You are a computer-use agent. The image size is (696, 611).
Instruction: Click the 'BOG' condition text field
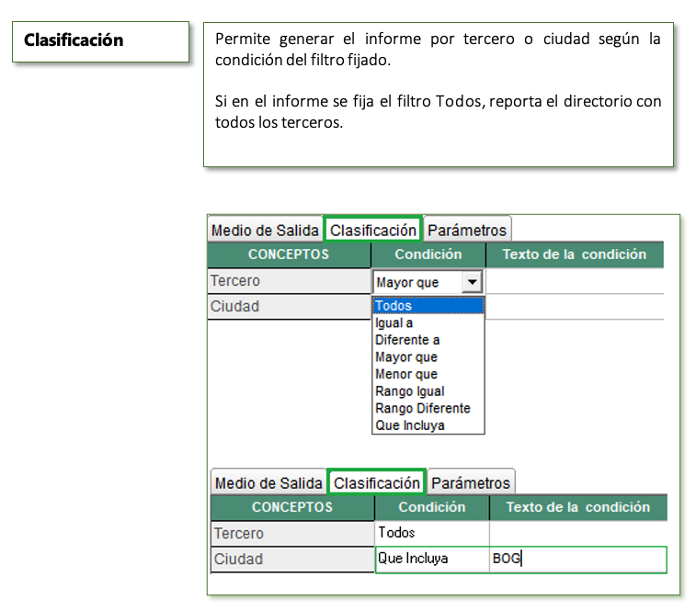[x=578, y=559]
